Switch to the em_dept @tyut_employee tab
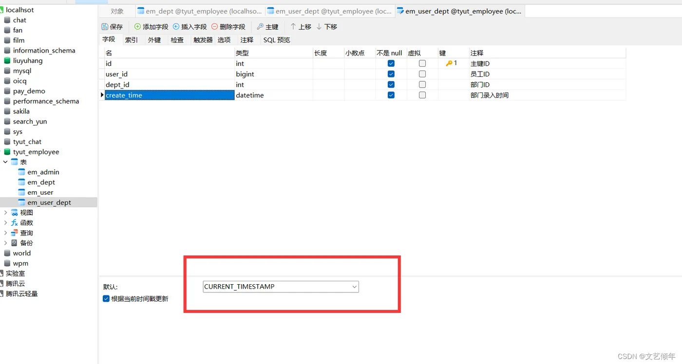The image size is (682, 364). (x=200, y=11)
